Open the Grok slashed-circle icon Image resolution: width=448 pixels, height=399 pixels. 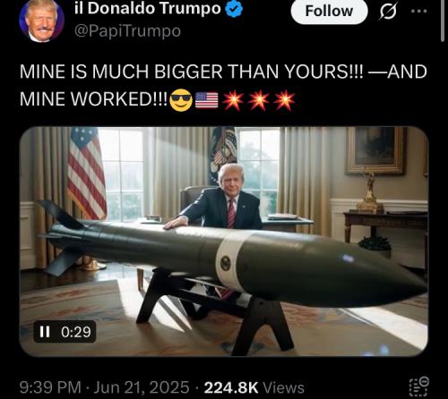tap(388, 12)
